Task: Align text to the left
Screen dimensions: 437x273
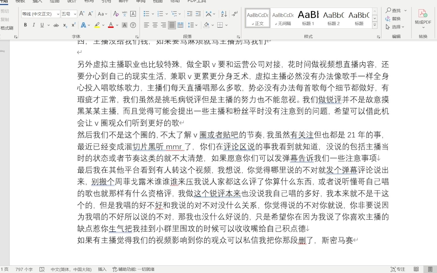Action: [146, 25]
